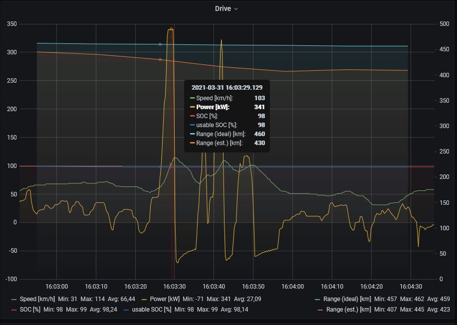This screenshot has width=457, height=325.
Task: Click the 16:04:30 time axis label
Action: click(411, 287)
